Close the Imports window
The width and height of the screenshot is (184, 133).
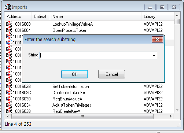(x=174, y=7)
